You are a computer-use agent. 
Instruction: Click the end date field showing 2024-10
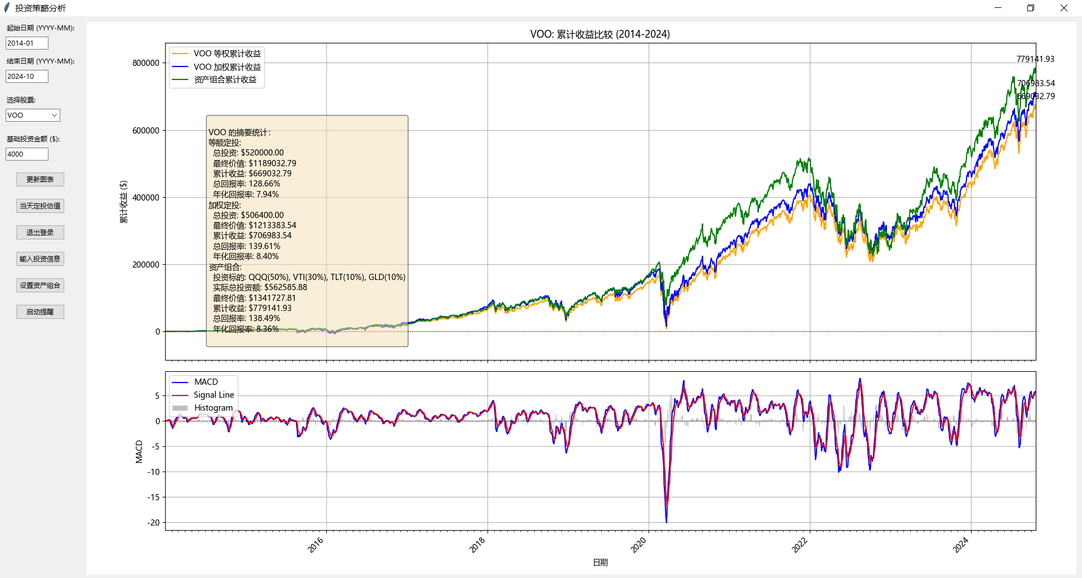tap(27, 76)
